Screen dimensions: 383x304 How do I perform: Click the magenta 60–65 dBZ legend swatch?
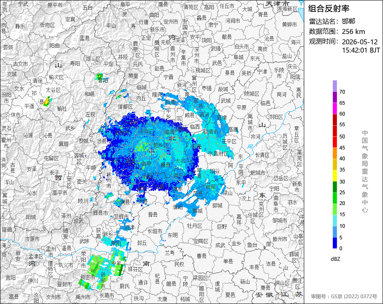click(x=335, y=109)
